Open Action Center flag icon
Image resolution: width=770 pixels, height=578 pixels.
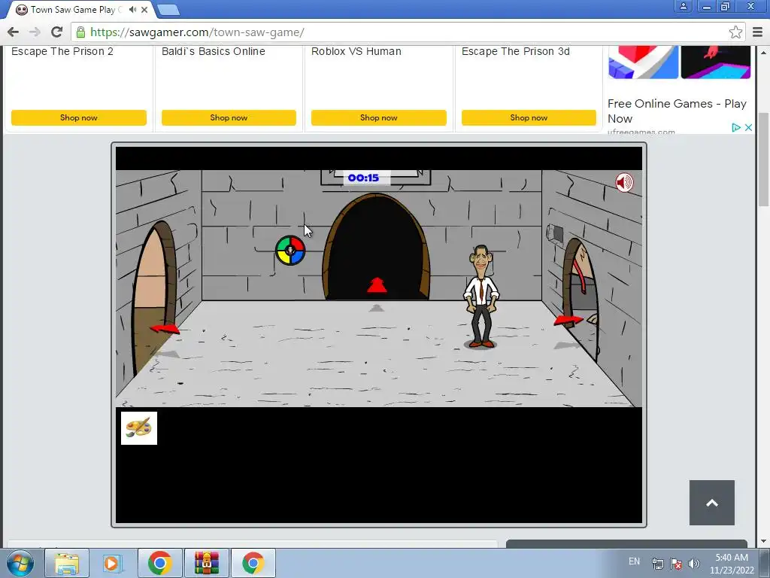pyautogui.click(x=676, y=564)
